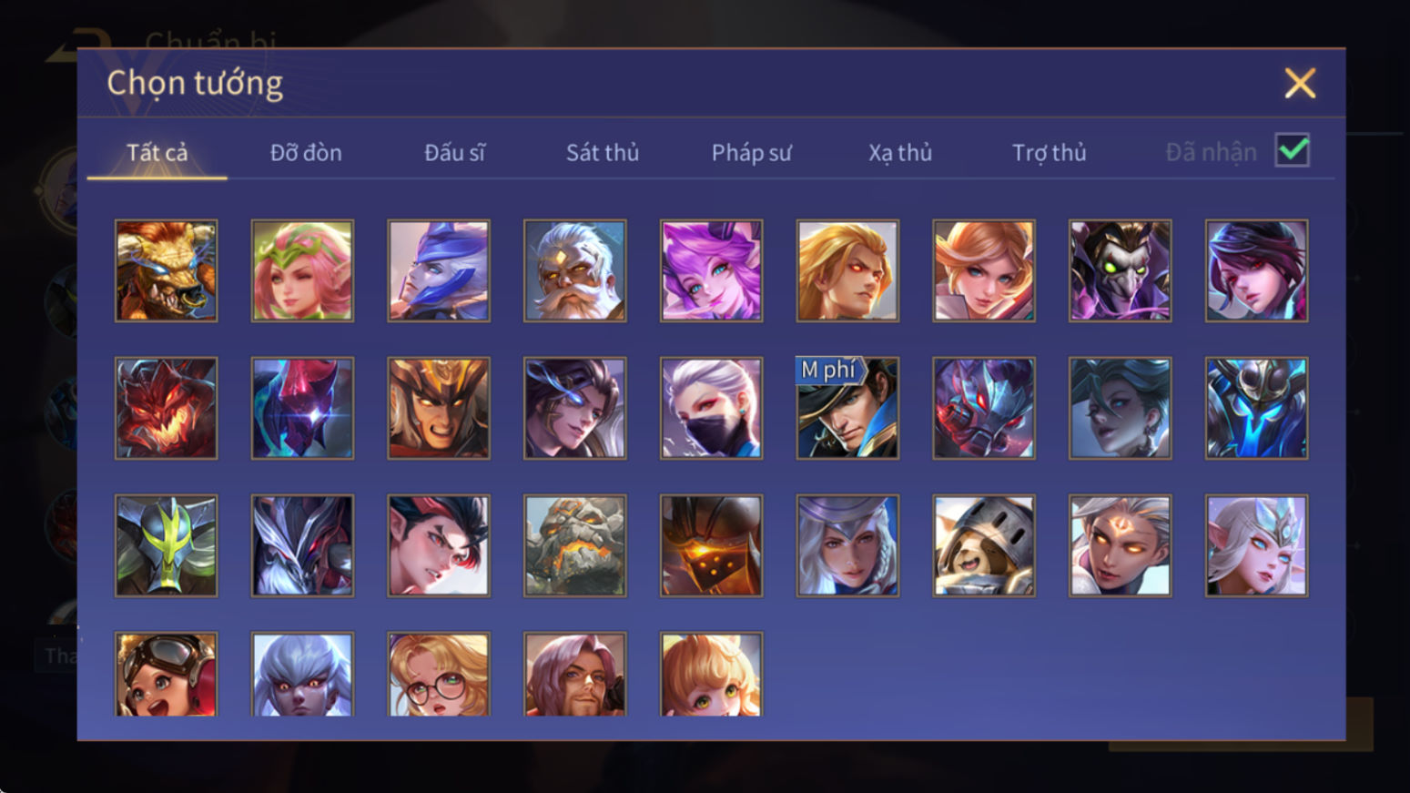Choose the pink-haired flower crown hero
This screenshot has width=1410, height=793.
(x=302, y=270)
